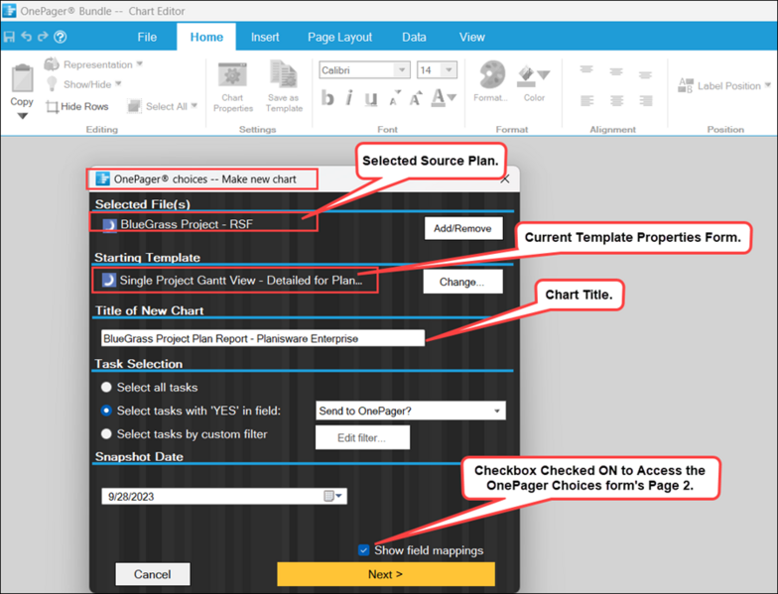
Task: Click the Save icon in quick access toolbar
Action: point(9,37)
